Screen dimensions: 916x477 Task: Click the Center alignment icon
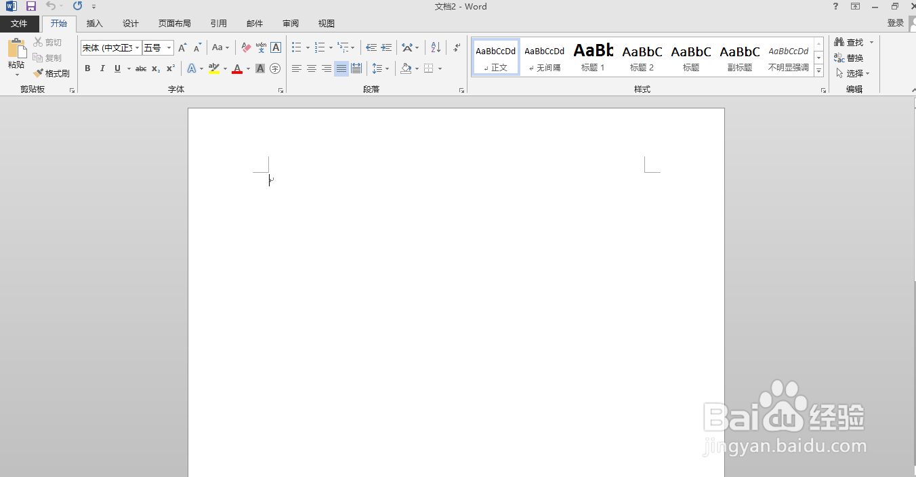click(312, 68)
